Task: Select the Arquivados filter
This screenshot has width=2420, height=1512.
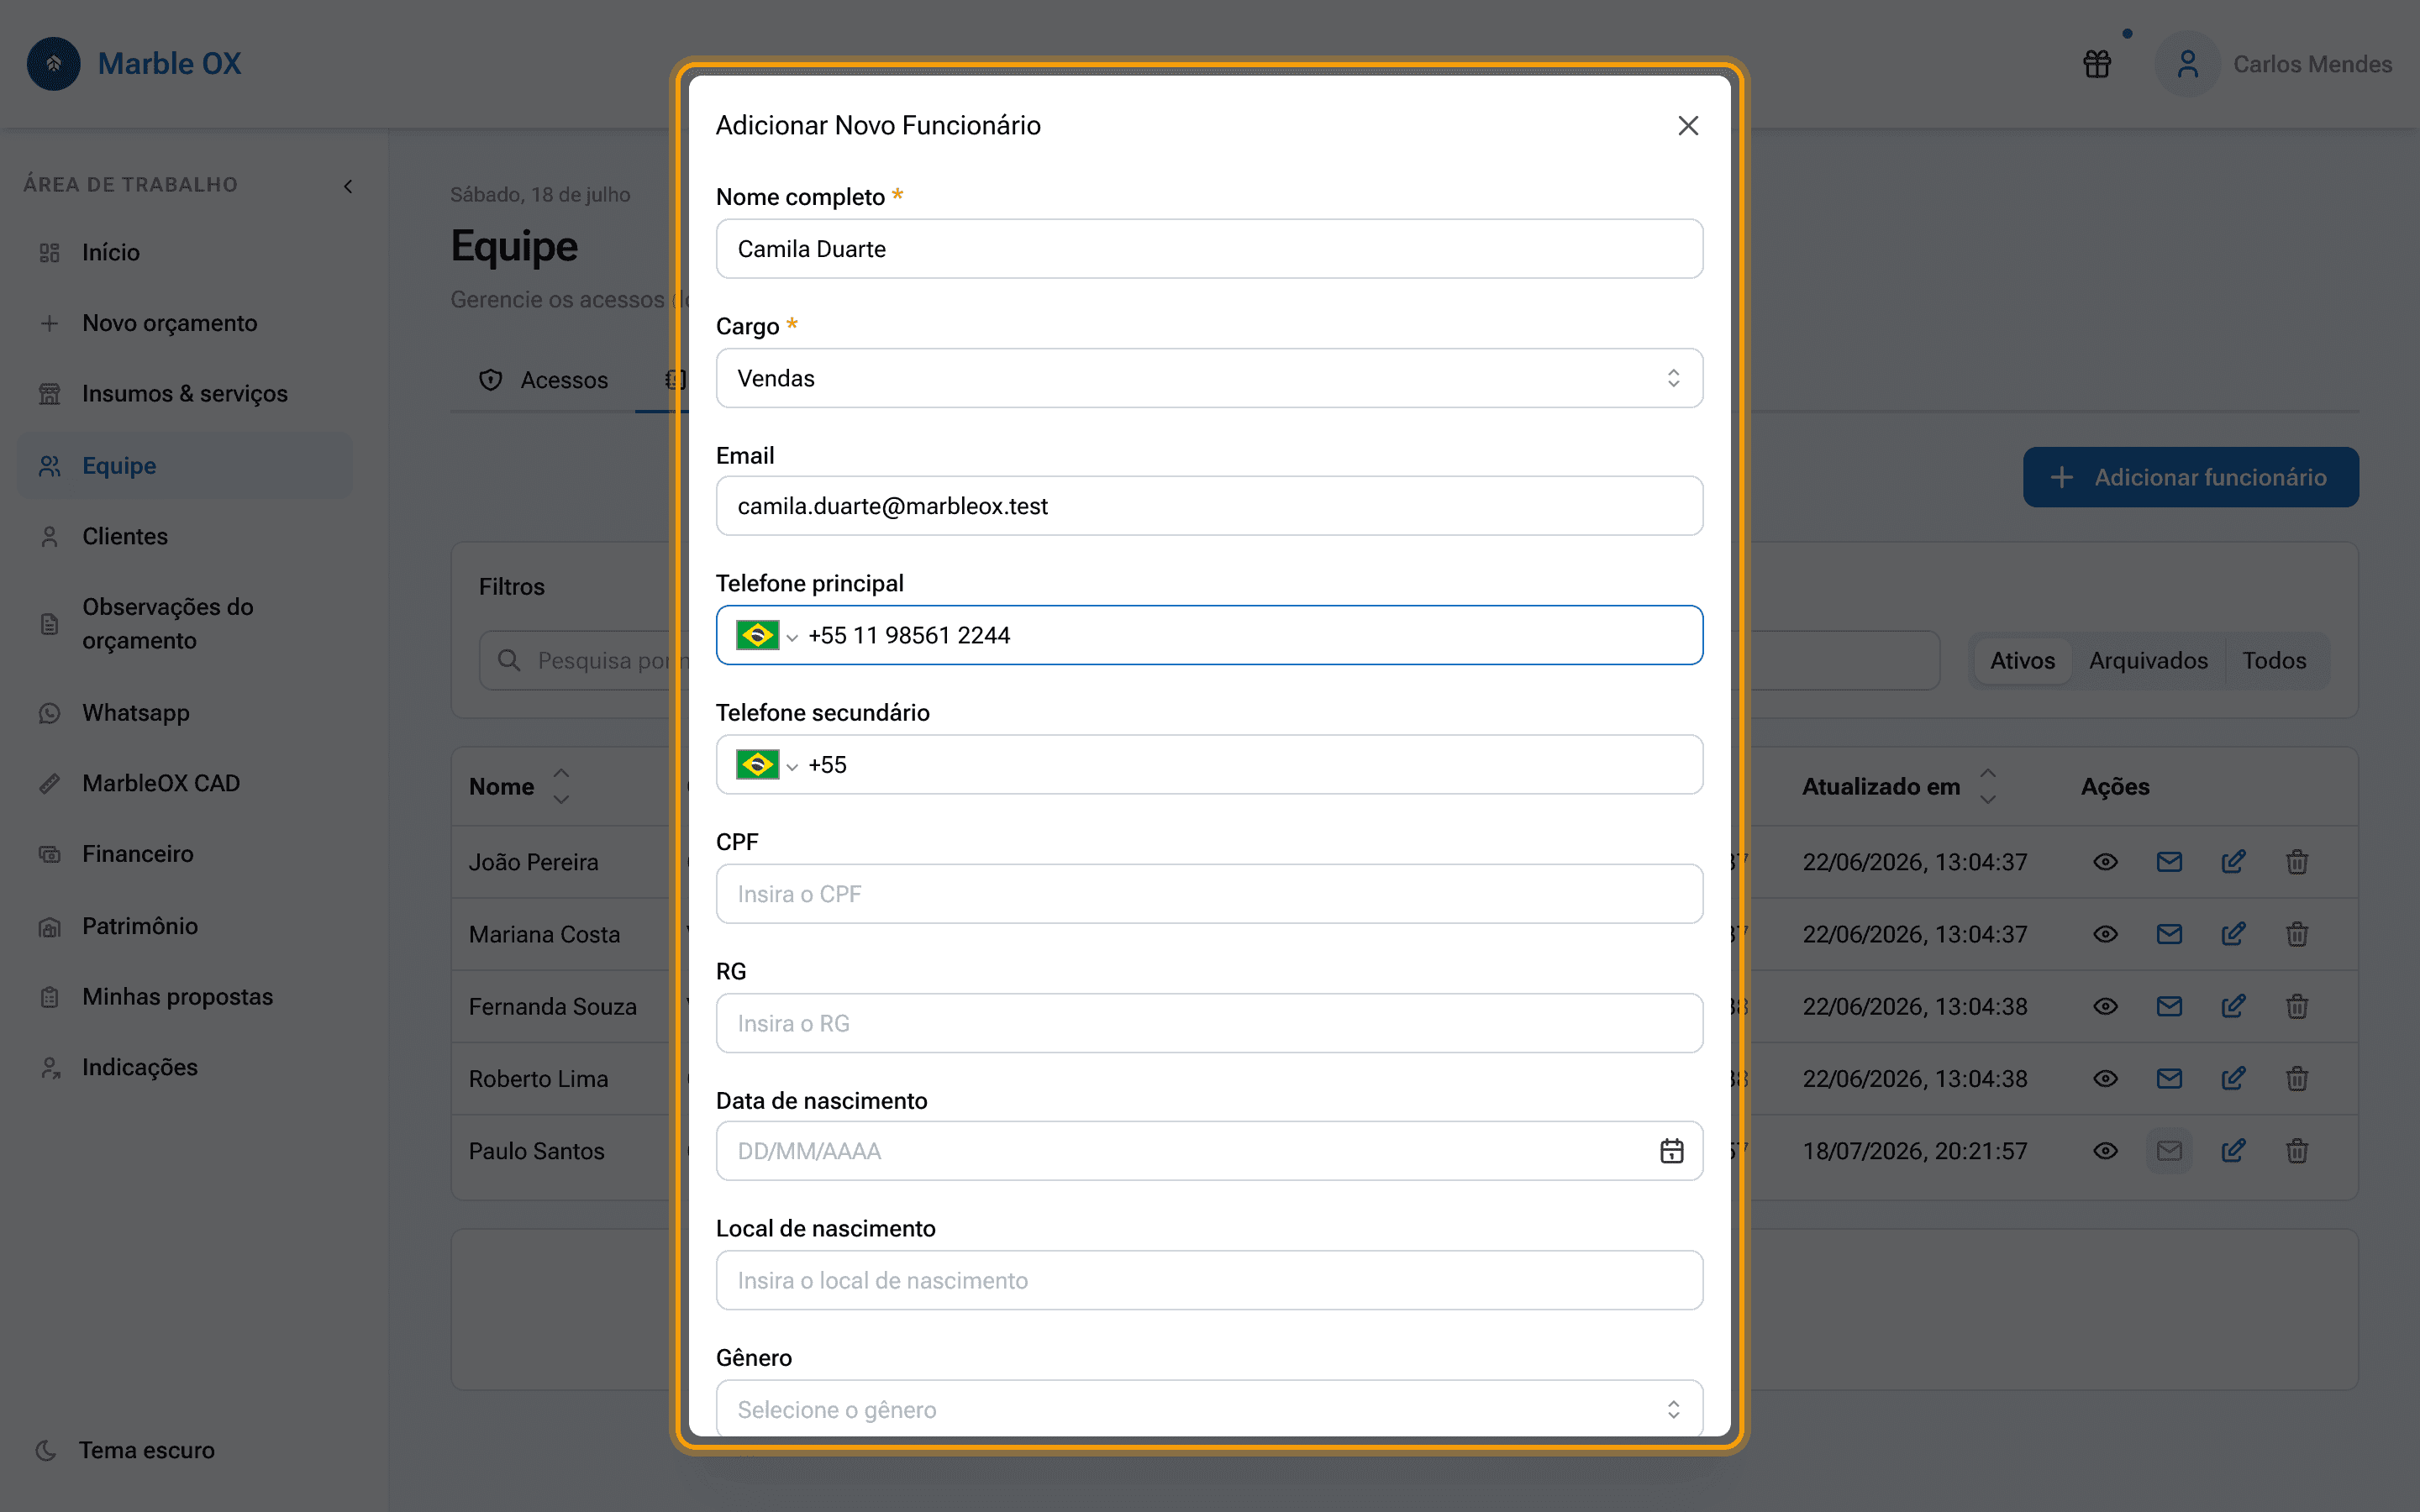Action: pyautogui.click(x=2148, y=661)
